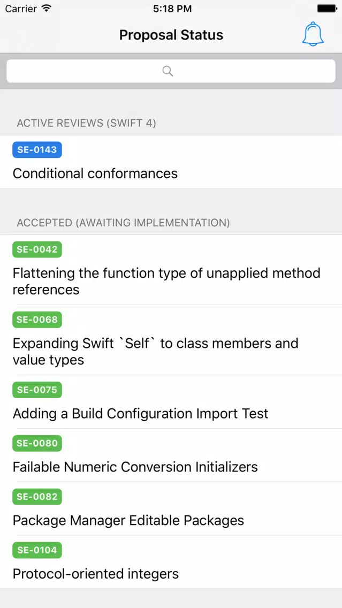342x608 pixels.
Task: Tap the magnifying glass search icon
Action: [x=168, y=71]
